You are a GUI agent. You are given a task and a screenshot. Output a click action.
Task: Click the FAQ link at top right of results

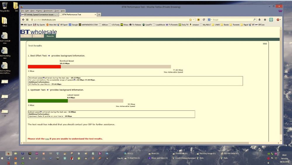pyautogui.click(x=265, y=44)
